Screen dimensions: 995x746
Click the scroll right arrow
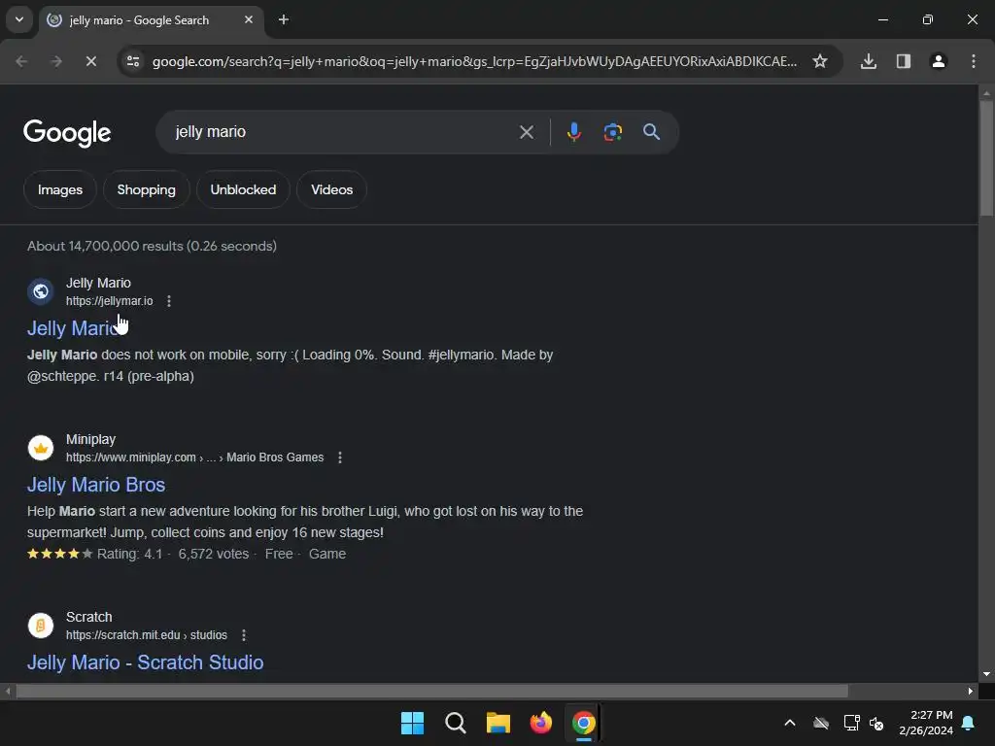tap(971, 691)
